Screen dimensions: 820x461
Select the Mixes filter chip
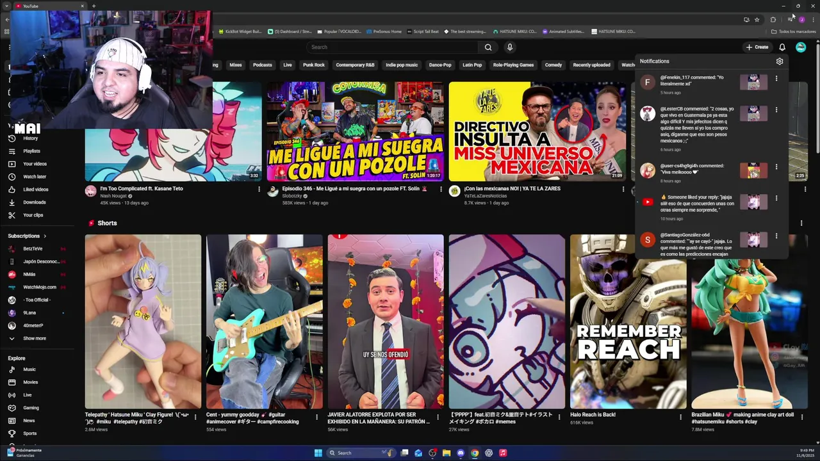point(236,65)
